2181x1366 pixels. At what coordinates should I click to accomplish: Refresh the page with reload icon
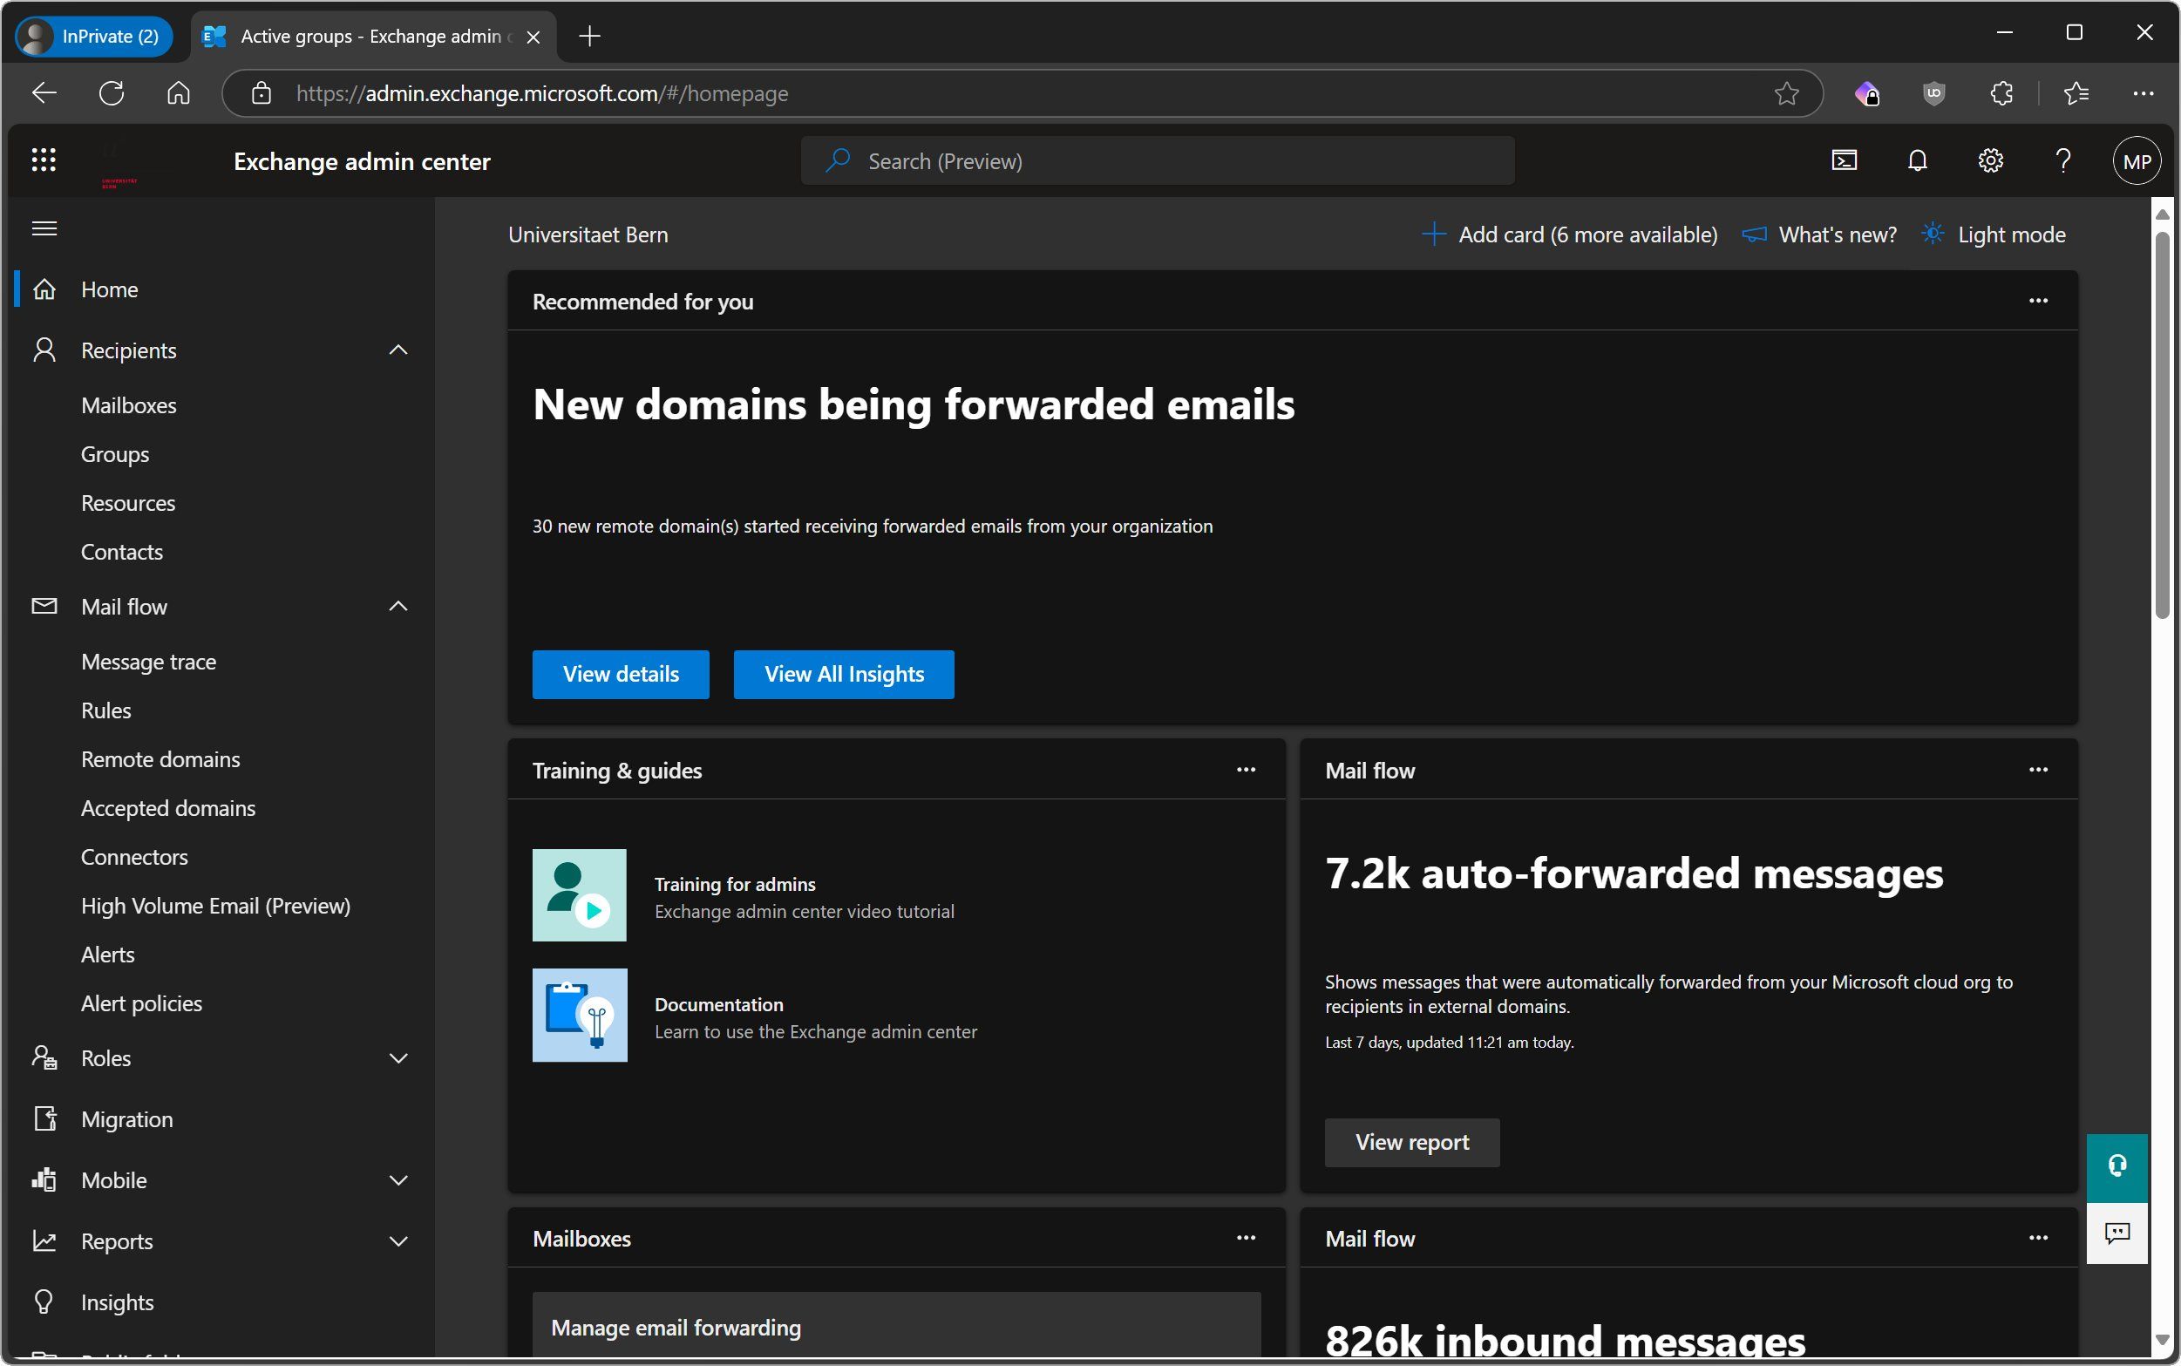(x=111, y=93)
